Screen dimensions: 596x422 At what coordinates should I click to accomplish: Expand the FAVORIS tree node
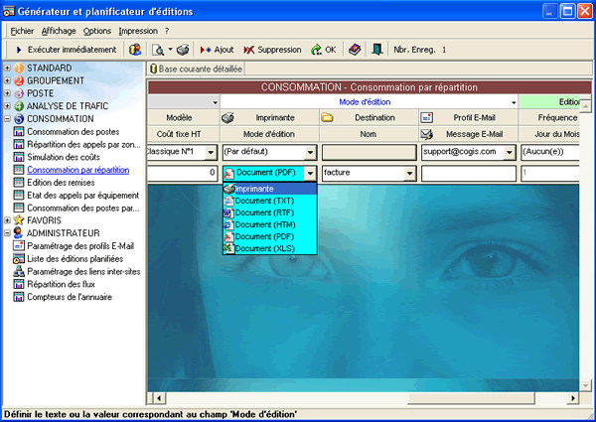[7, 220]
